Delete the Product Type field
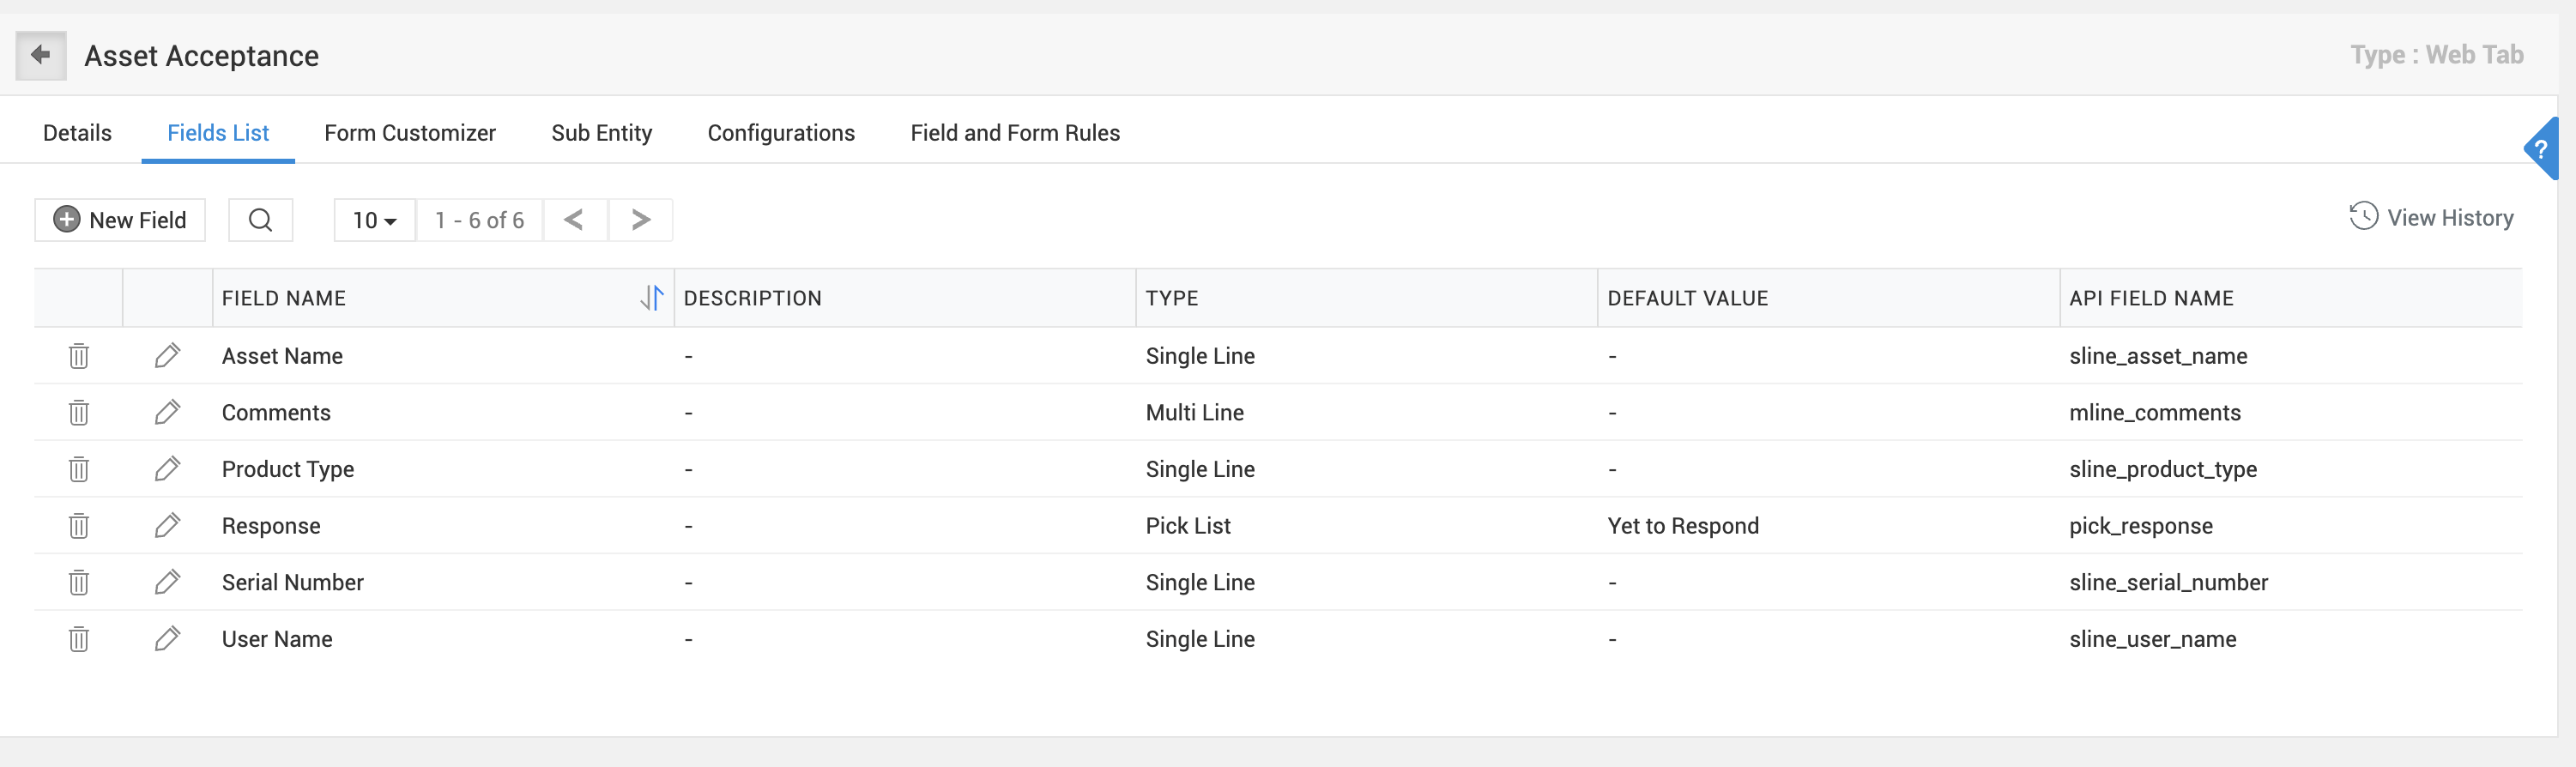 [79, 469]
